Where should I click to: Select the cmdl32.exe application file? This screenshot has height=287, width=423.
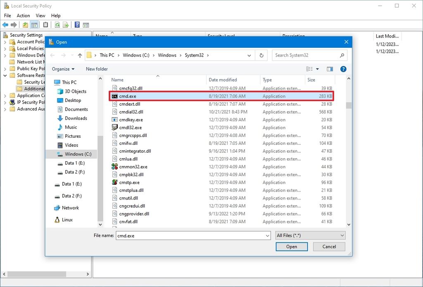(128, 127)
